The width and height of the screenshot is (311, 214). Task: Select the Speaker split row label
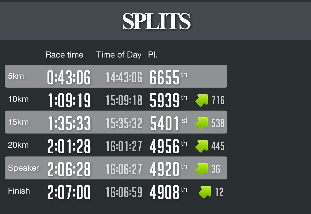[x=23, y=168]
